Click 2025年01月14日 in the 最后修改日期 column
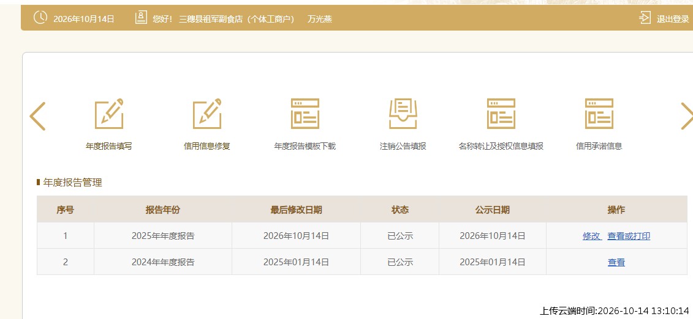 [x=296, y=262]
